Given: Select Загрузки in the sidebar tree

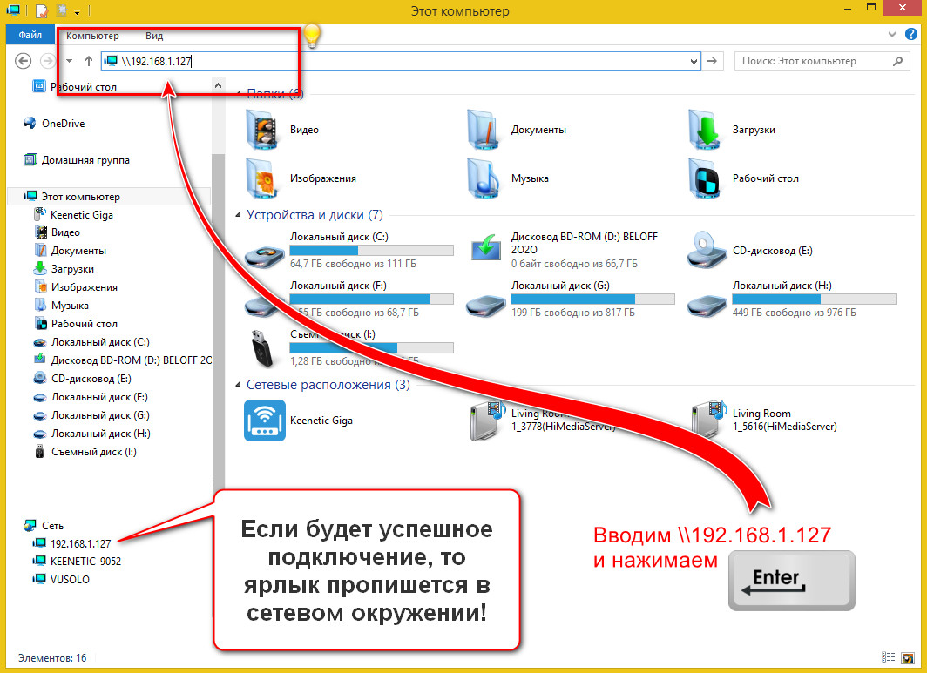Looking at the screenshot, I should point(64,269).
